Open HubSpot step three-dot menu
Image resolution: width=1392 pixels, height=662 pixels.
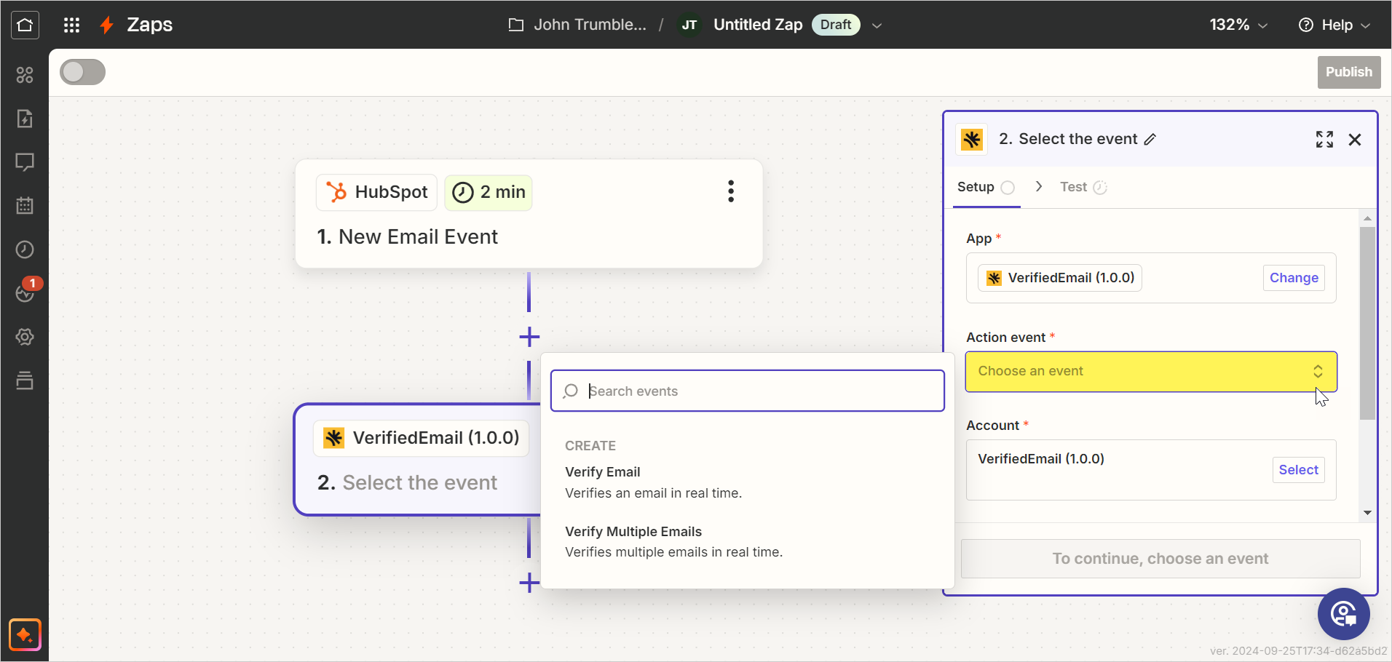[x=731, y=191]
